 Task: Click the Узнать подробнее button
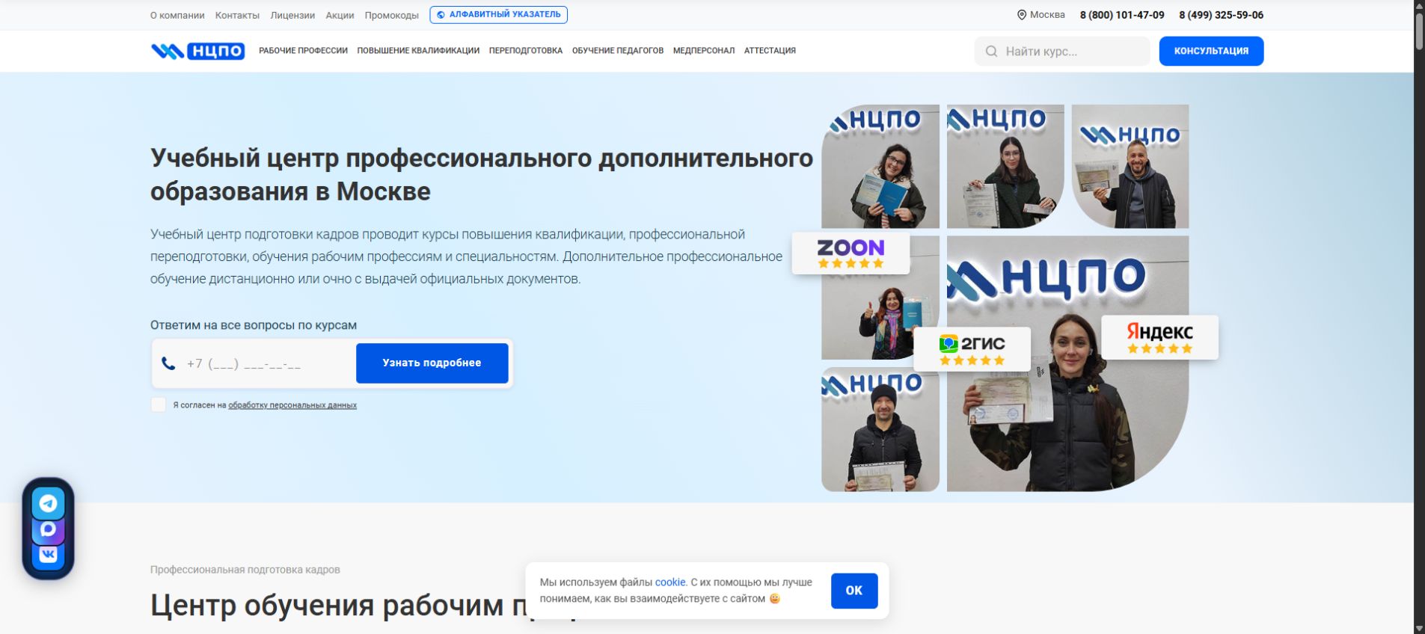pyautogui.click(x=432, y=363)
